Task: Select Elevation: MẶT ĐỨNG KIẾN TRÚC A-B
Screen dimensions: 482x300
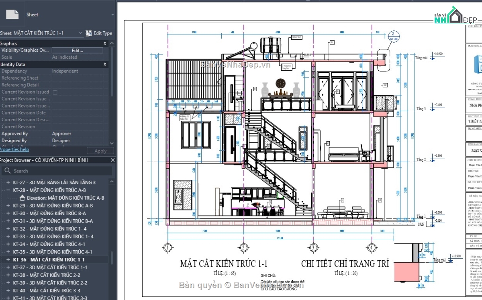Action: tap(65, 198)
